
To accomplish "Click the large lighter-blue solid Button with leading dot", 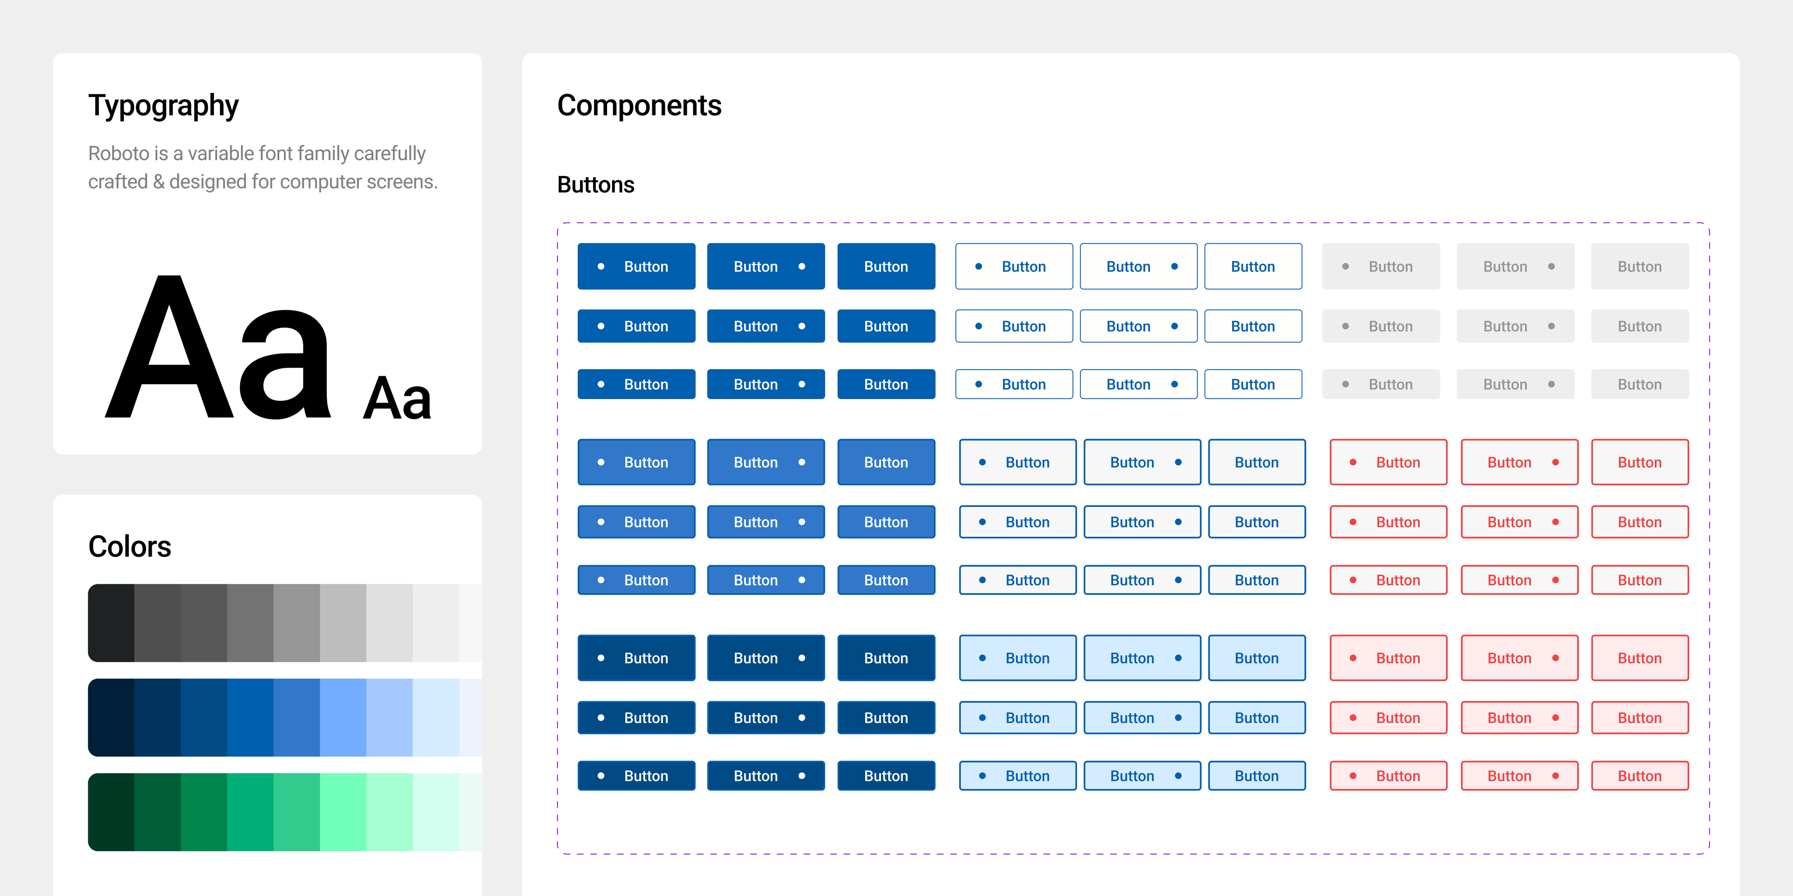I will click(636, 462).
